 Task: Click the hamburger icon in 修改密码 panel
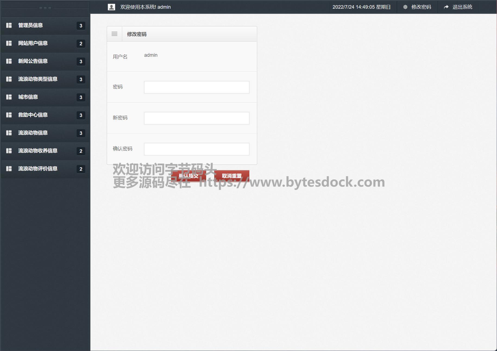[115, 34]
